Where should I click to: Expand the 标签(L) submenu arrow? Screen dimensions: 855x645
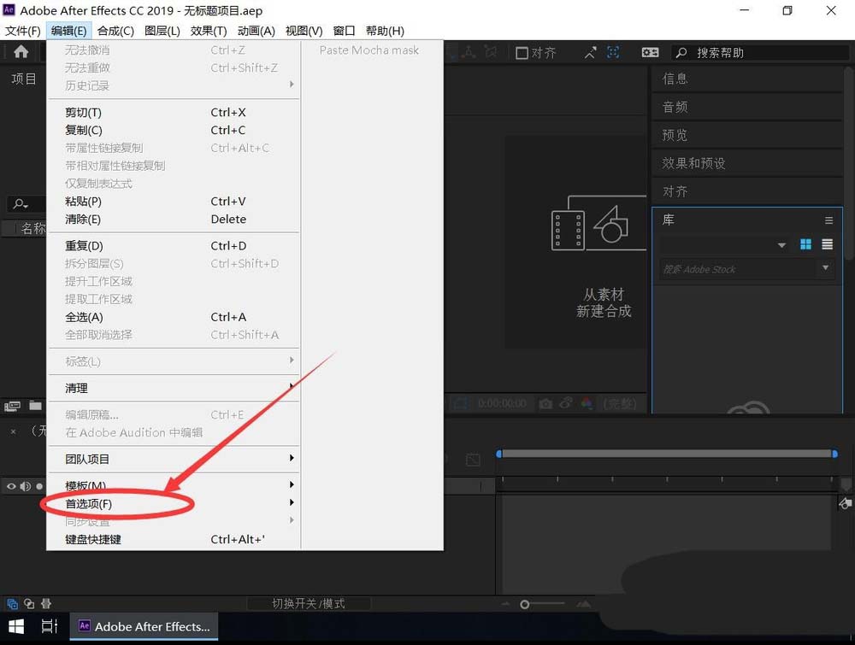point(292,360)
